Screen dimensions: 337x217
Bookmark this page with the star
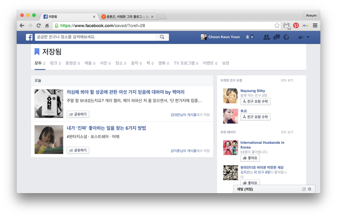point(277,26)
